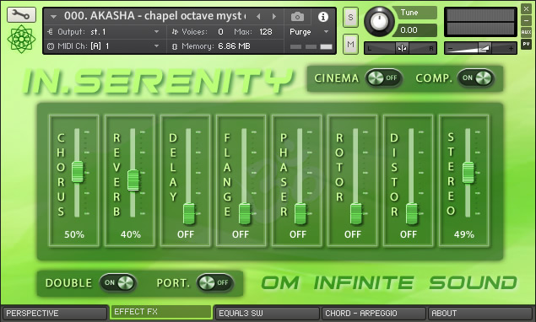Viewport: 536px width, 322px height.
Task: Enable the PORT. switch
Action: point(214,282)
